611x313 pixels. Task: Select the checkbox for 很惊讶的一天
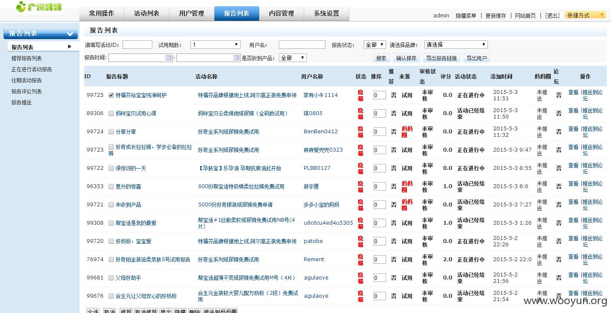pyautogui.click(x=111, y=168)
